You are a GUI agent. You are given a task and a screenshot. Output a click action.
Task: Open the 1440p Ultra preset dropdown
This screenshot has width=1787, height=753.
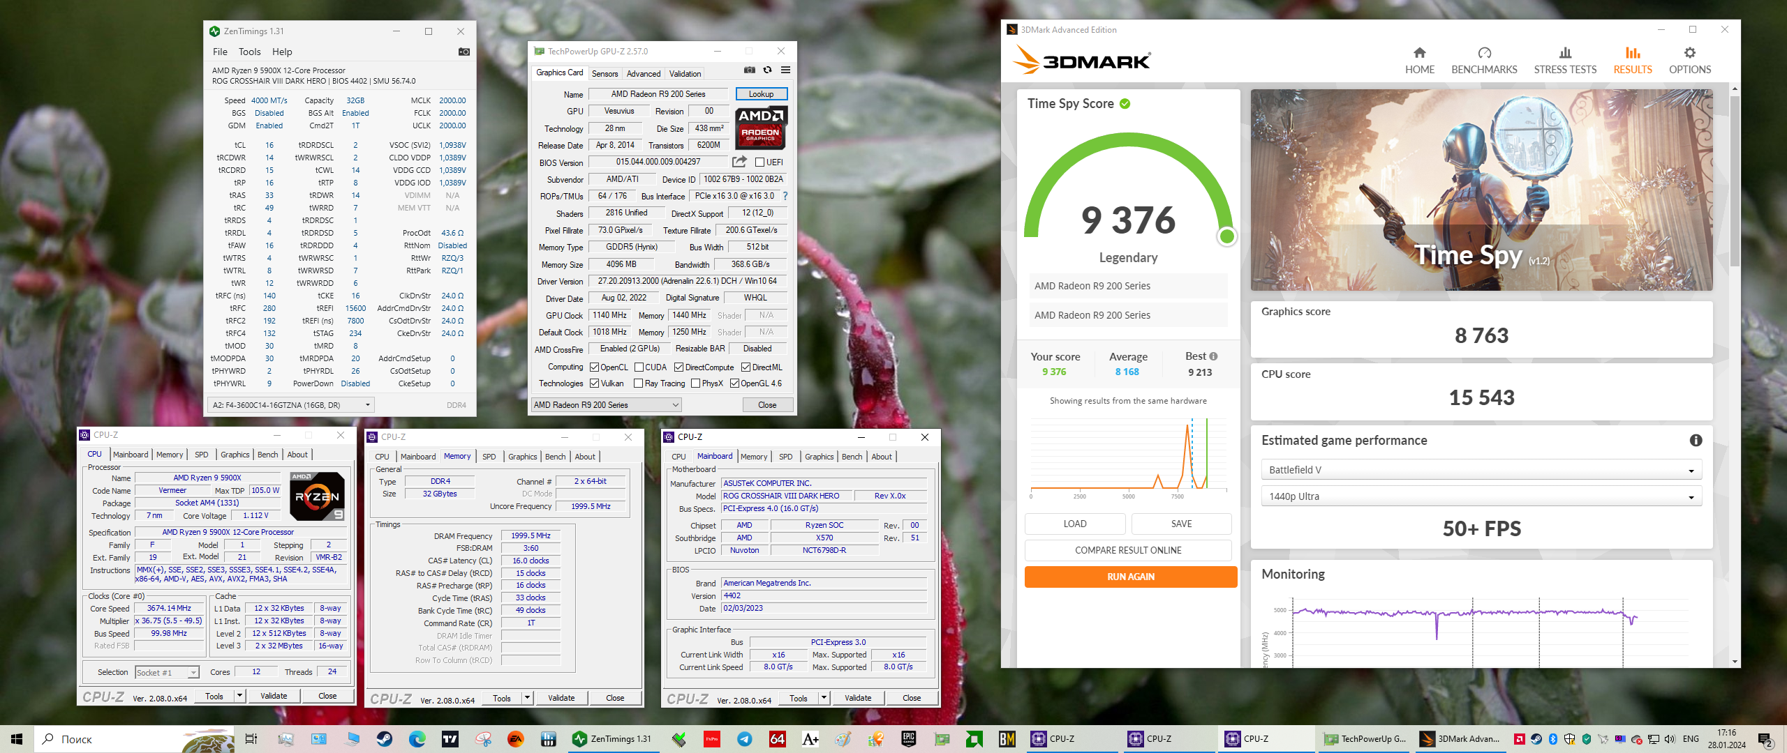click(1481, 496)
